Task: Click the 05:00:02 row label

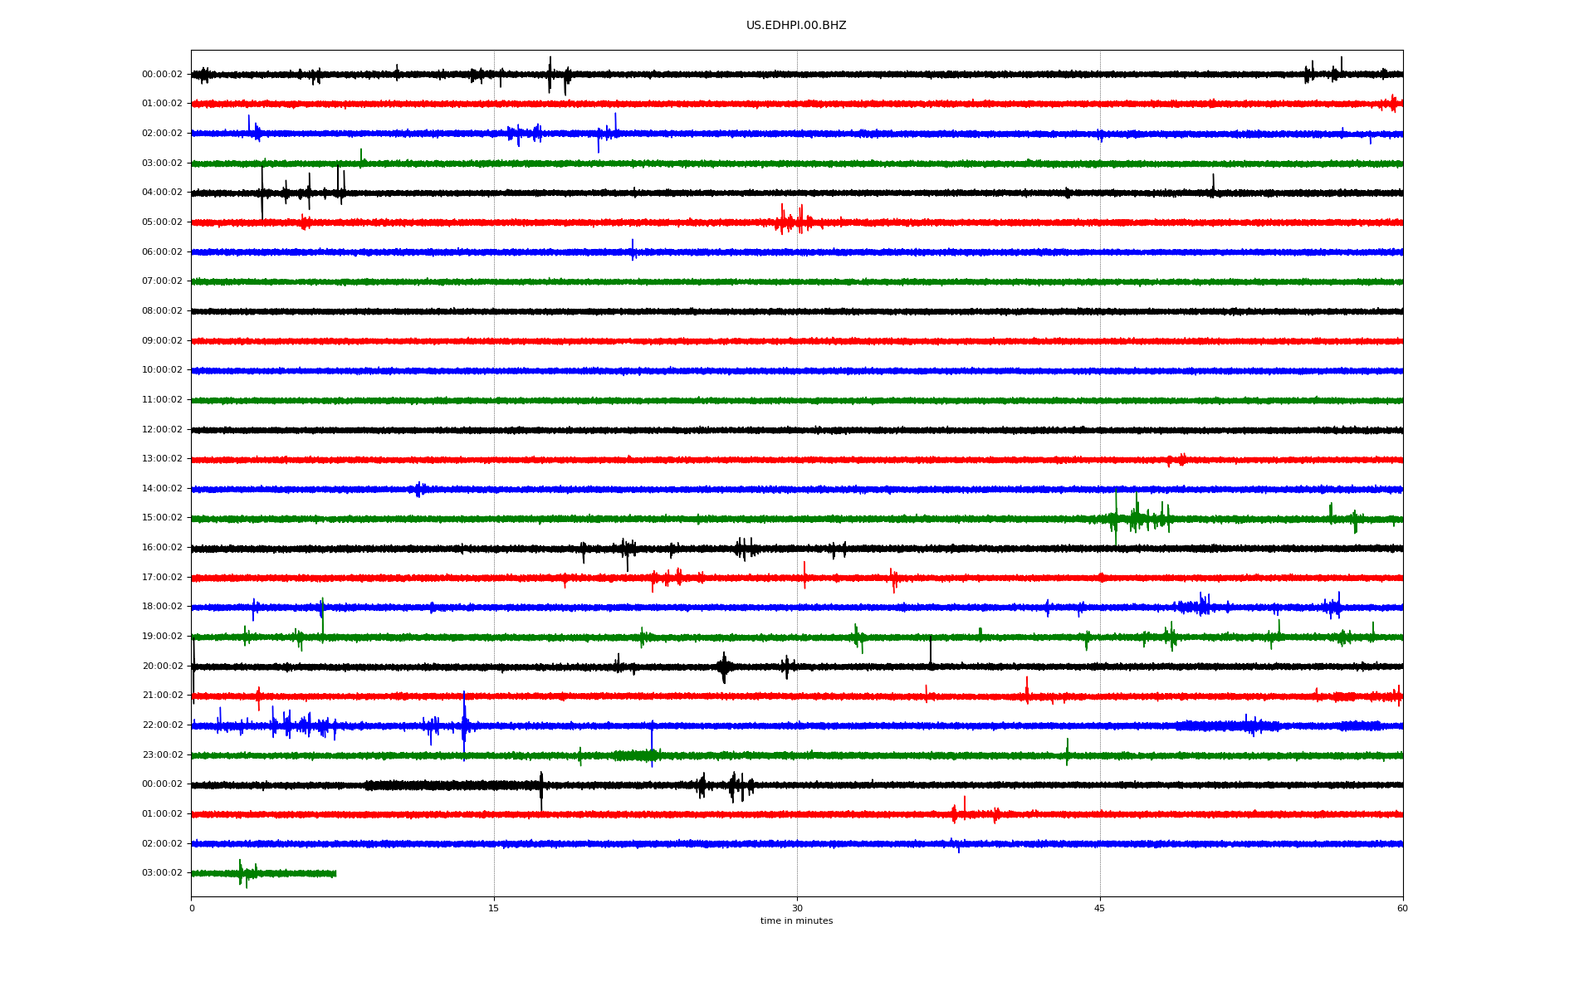Action: 162,222
